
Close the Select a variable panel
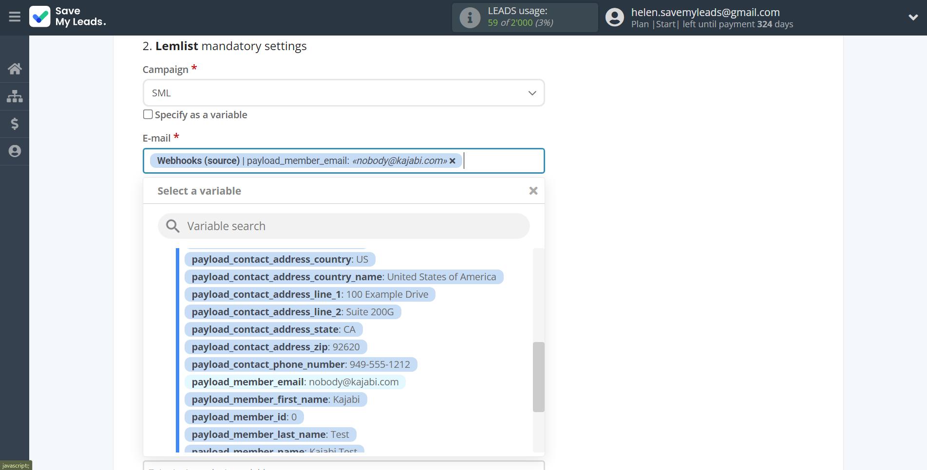(x=533, y=191)
